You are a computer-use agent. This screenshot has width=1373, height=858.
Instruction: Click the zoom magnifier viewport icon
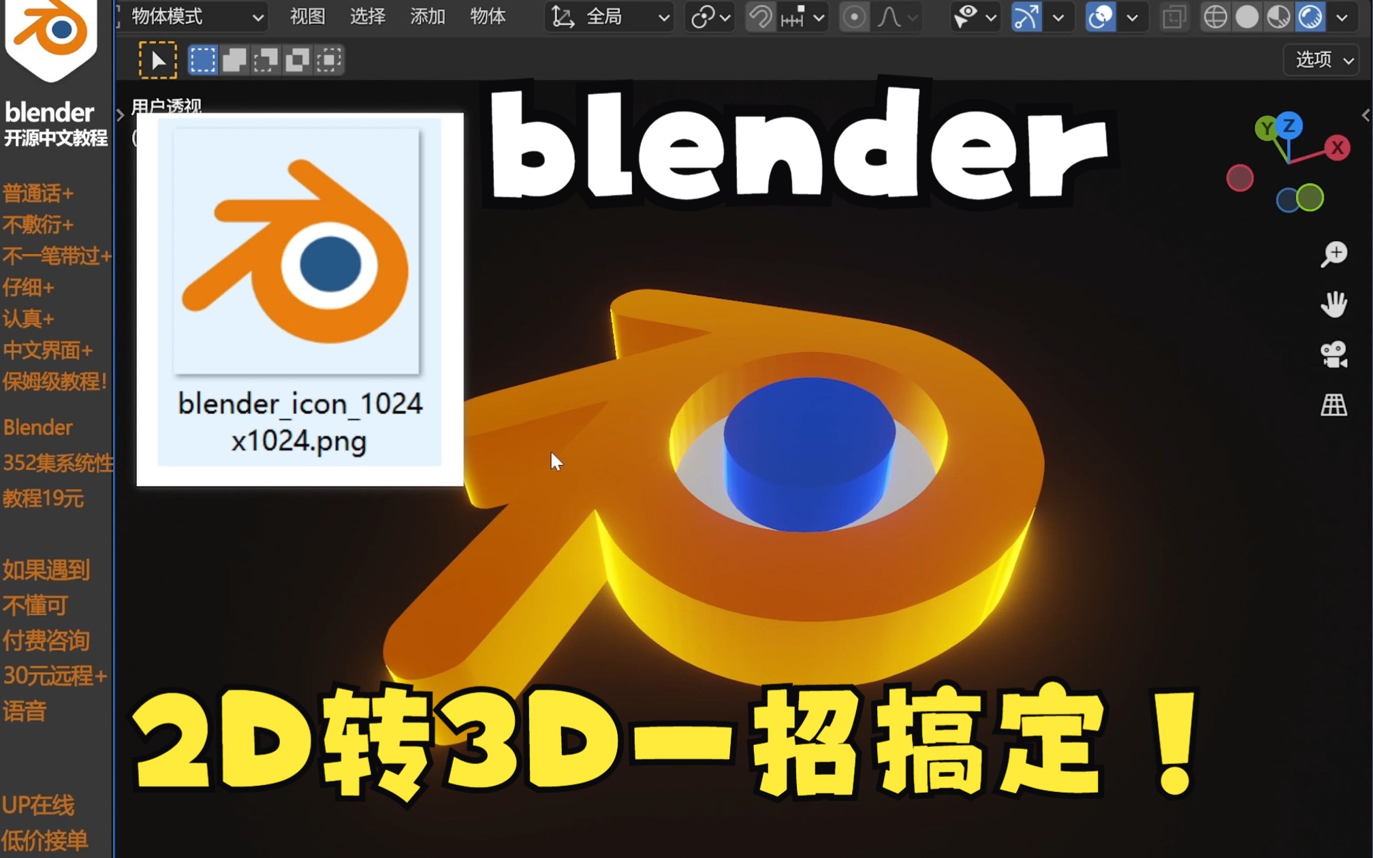tap(1333, 254)
